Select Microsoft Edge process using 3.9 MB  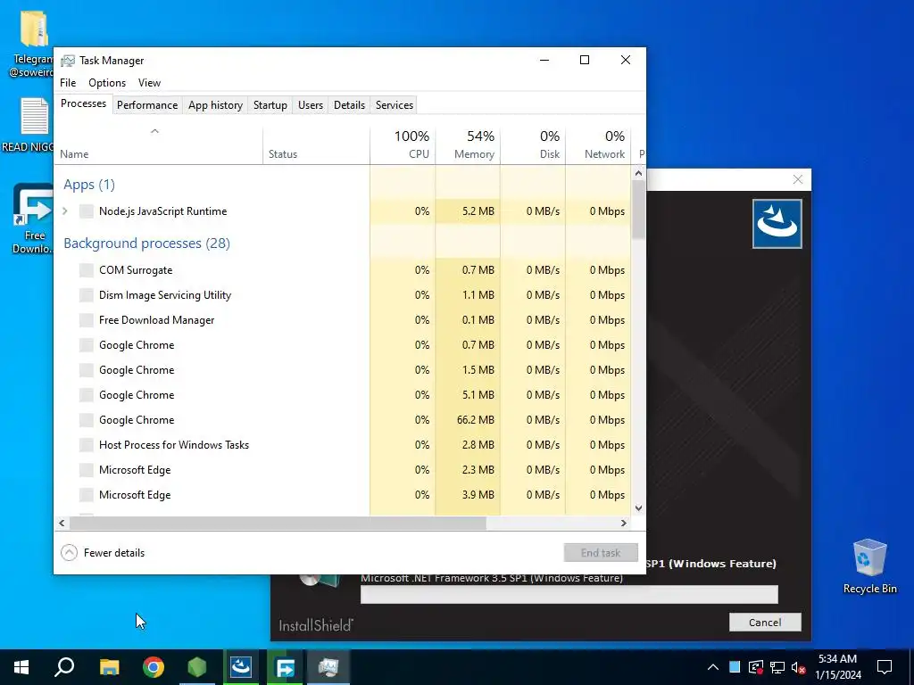point(343,494)
